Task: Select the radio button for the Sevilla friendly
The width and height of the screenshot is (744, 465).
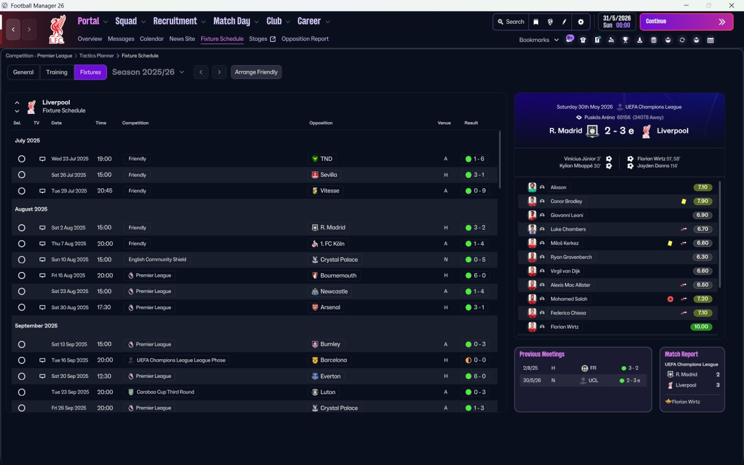Action: 22,175
